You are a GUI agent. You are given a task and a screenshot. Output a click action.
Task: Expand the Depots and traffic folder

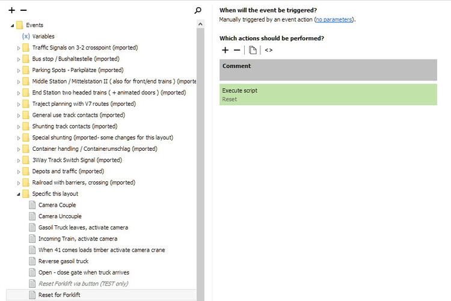point(19,171)
